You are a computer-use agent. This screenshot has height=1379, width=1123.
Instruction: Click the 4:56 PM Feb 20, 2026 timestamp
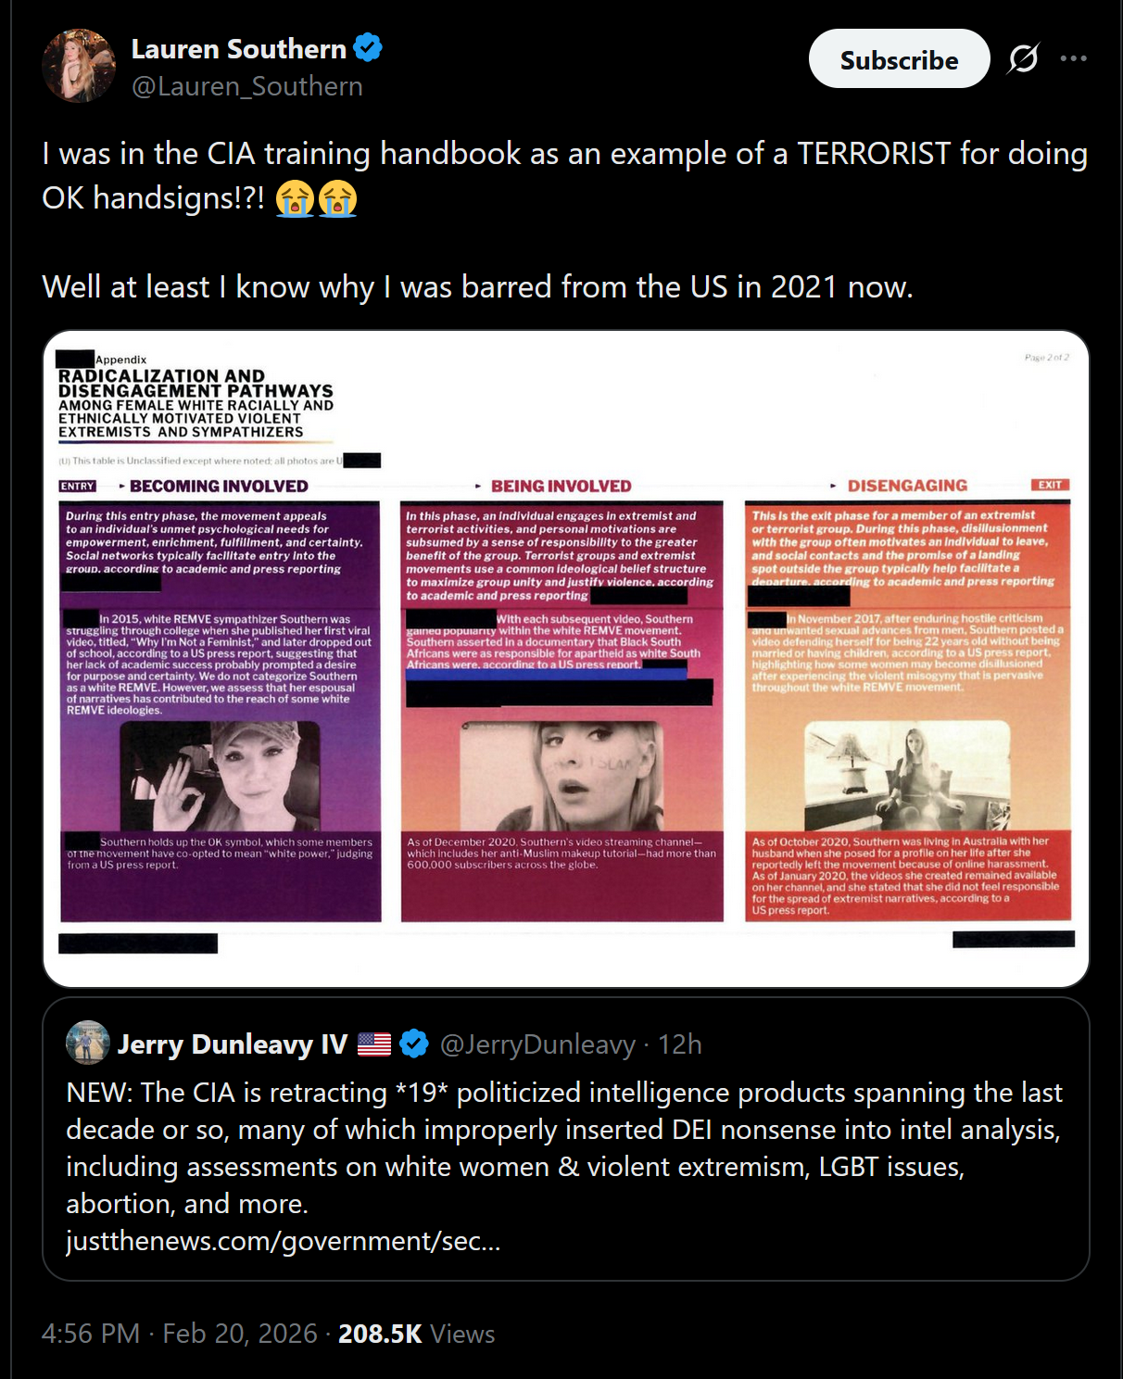pyautogui.click(x=180, y=1334)
